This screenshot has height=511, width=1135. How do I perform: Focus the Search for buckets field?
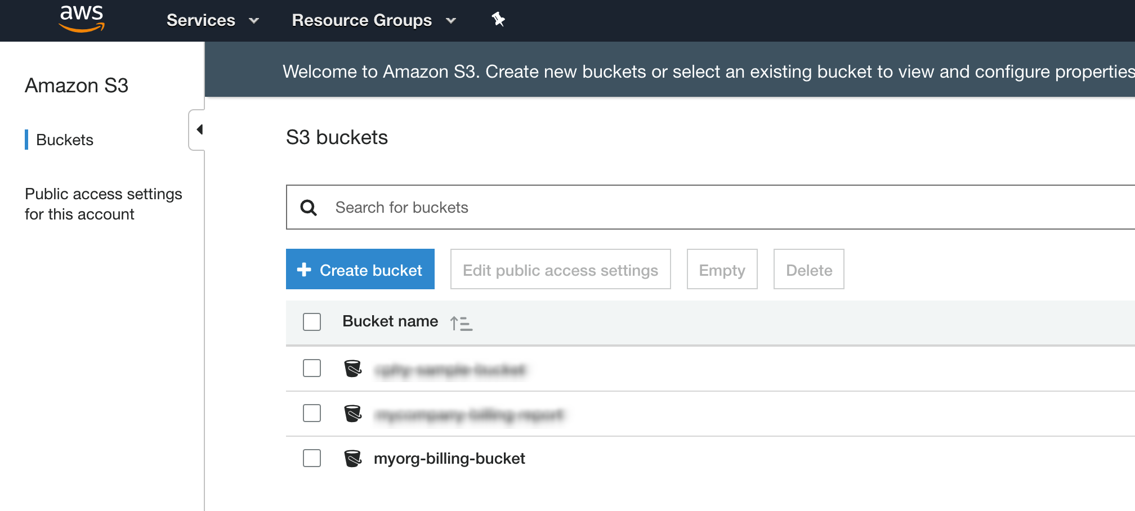click(x=676, y=208)
